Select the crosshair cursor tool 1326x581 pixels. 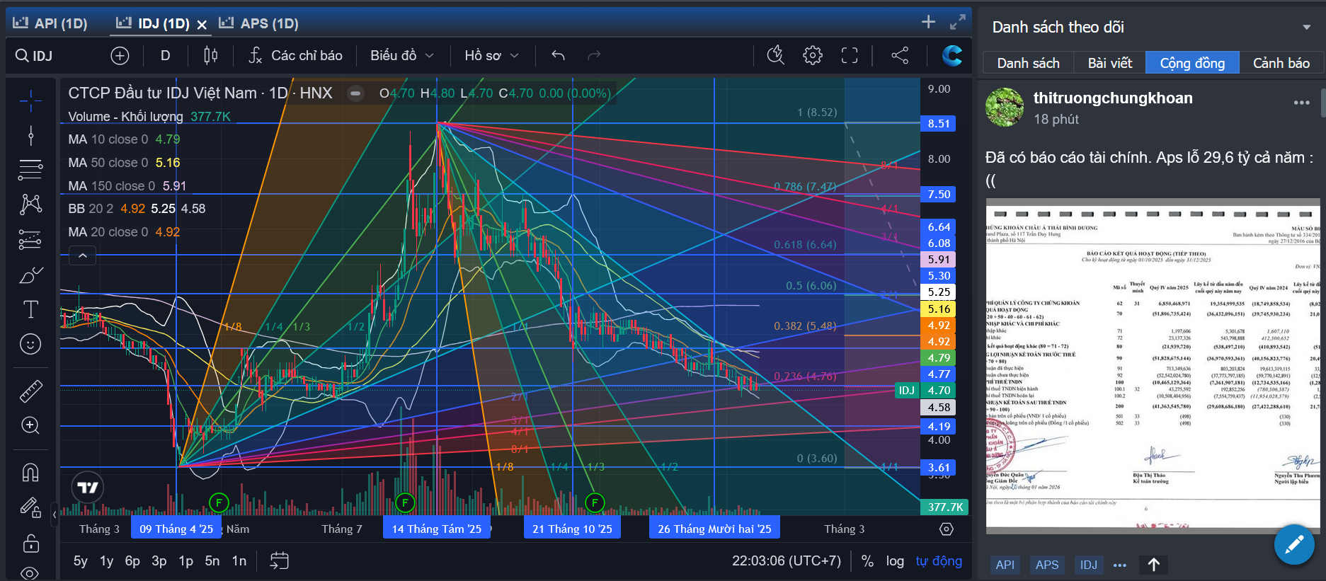pos(30,101)
